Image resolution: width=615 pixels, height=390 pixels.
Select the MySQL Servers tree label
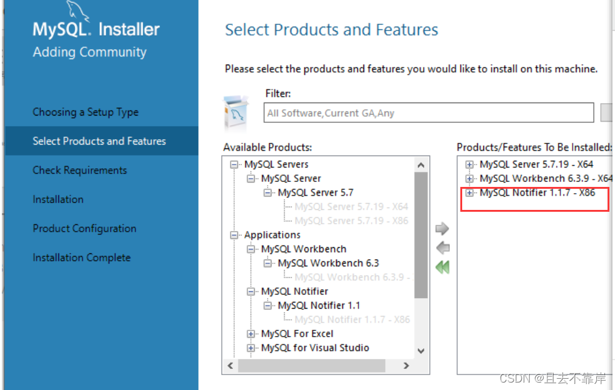[x=276, y=164]
